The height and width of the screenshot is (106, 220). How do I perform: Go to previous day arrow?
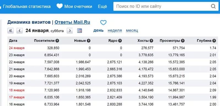point(20,31)
